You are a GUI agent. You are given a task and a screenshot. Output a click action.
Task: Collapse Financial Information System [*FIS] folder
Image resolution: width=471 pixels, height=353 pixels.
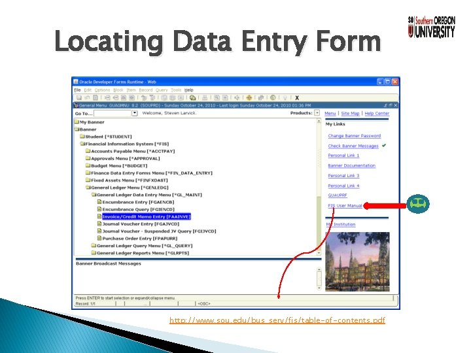pos(82,144)
